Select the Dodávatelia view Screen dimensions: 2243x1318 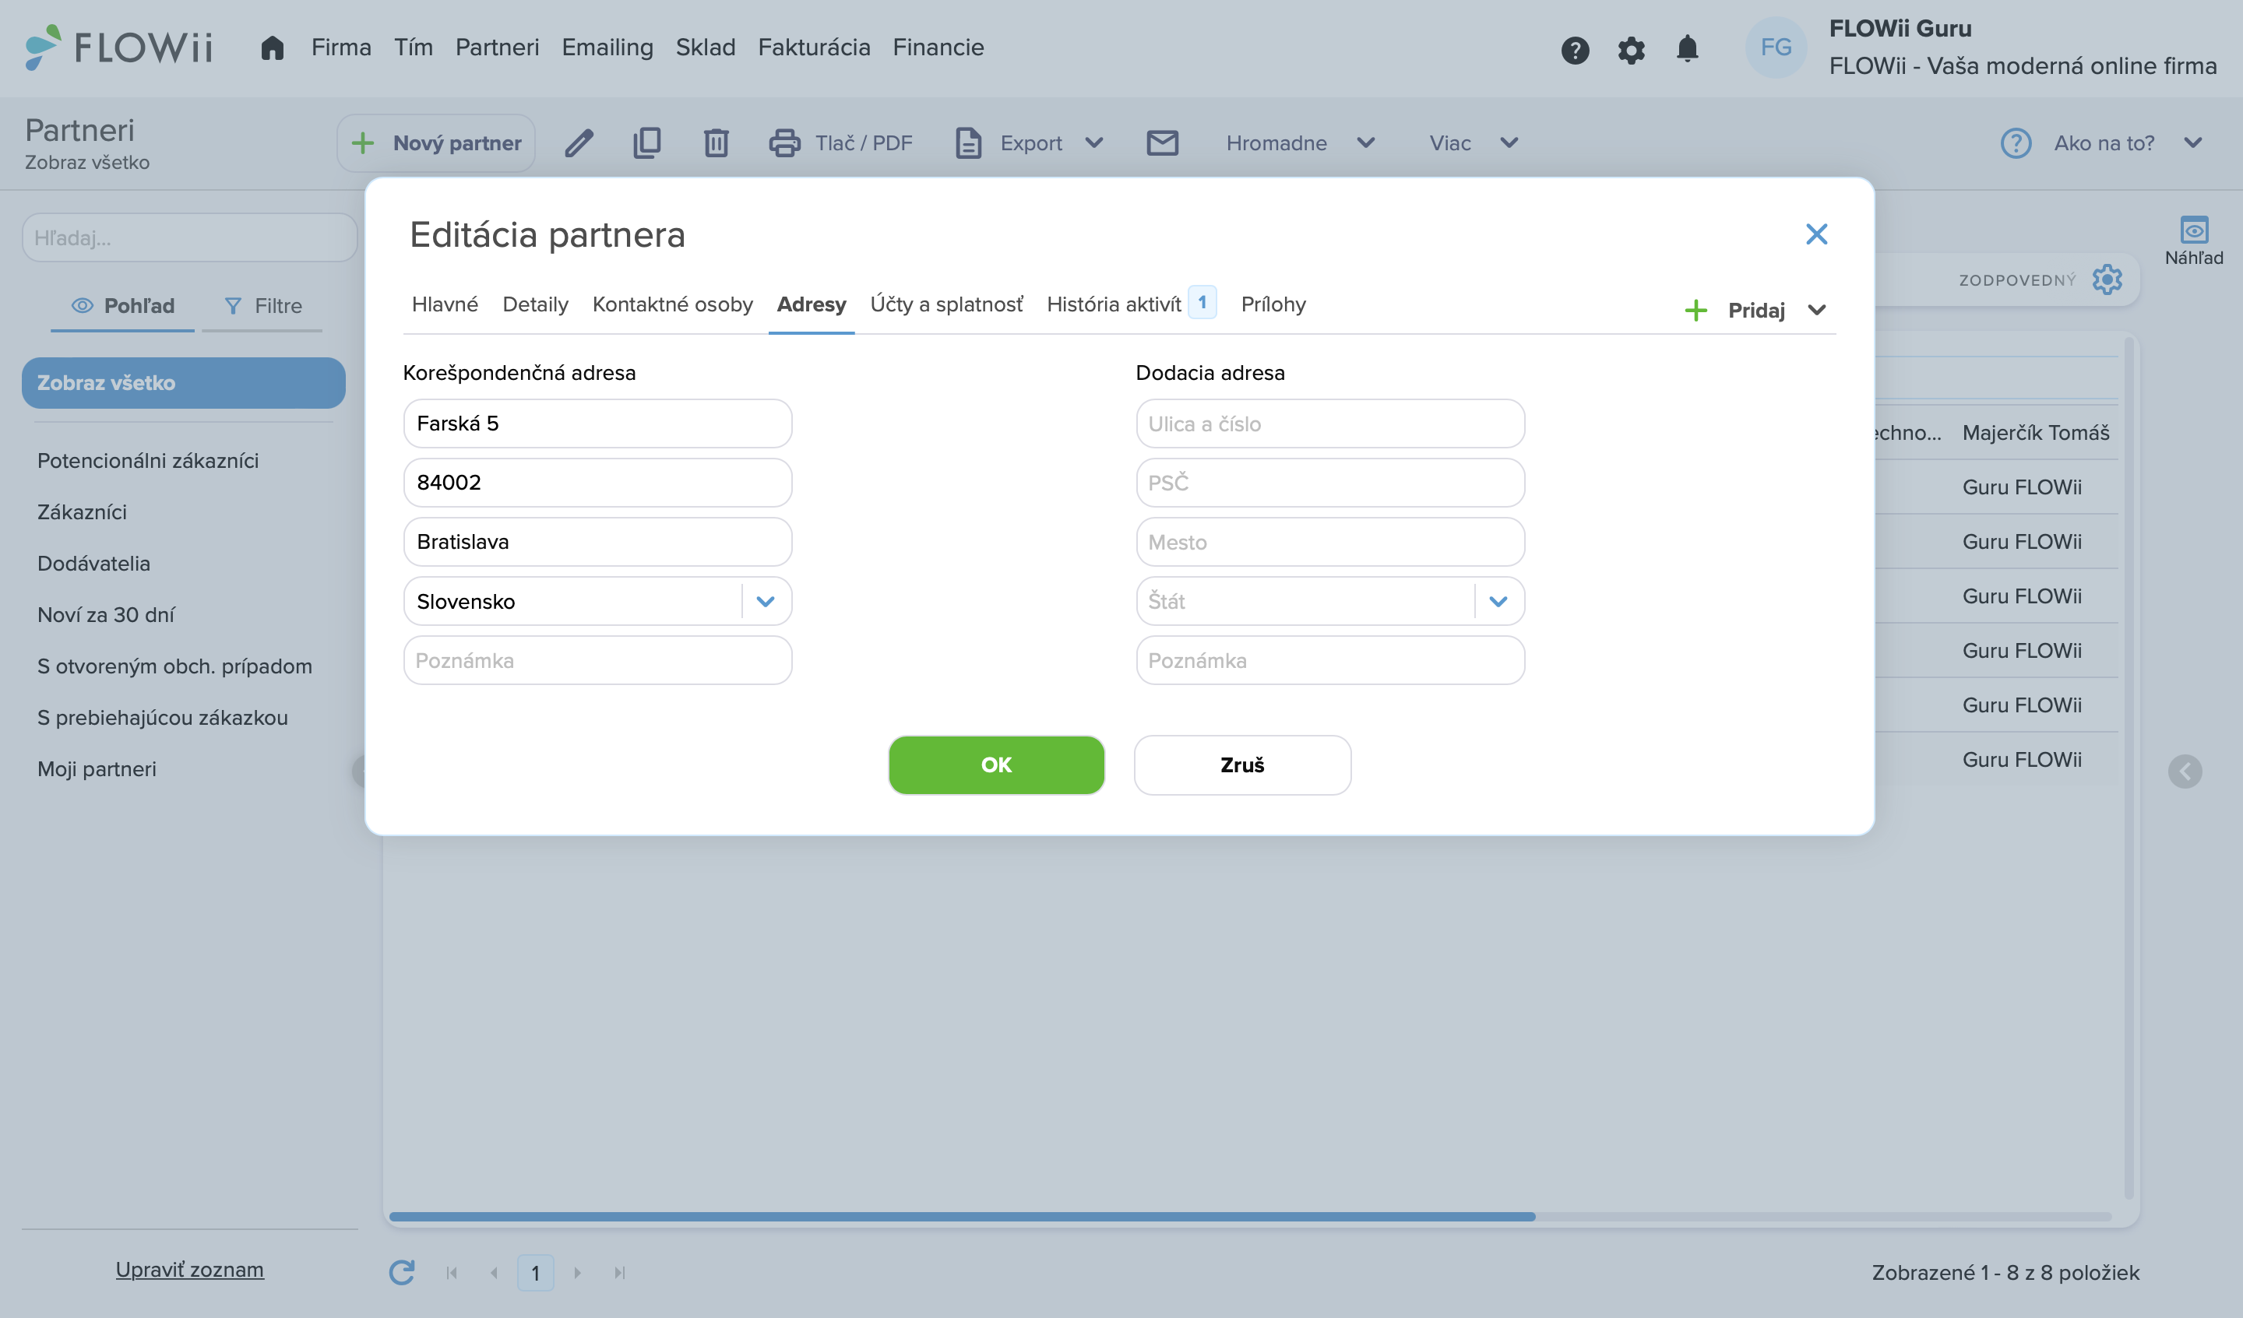pos(93,564)
